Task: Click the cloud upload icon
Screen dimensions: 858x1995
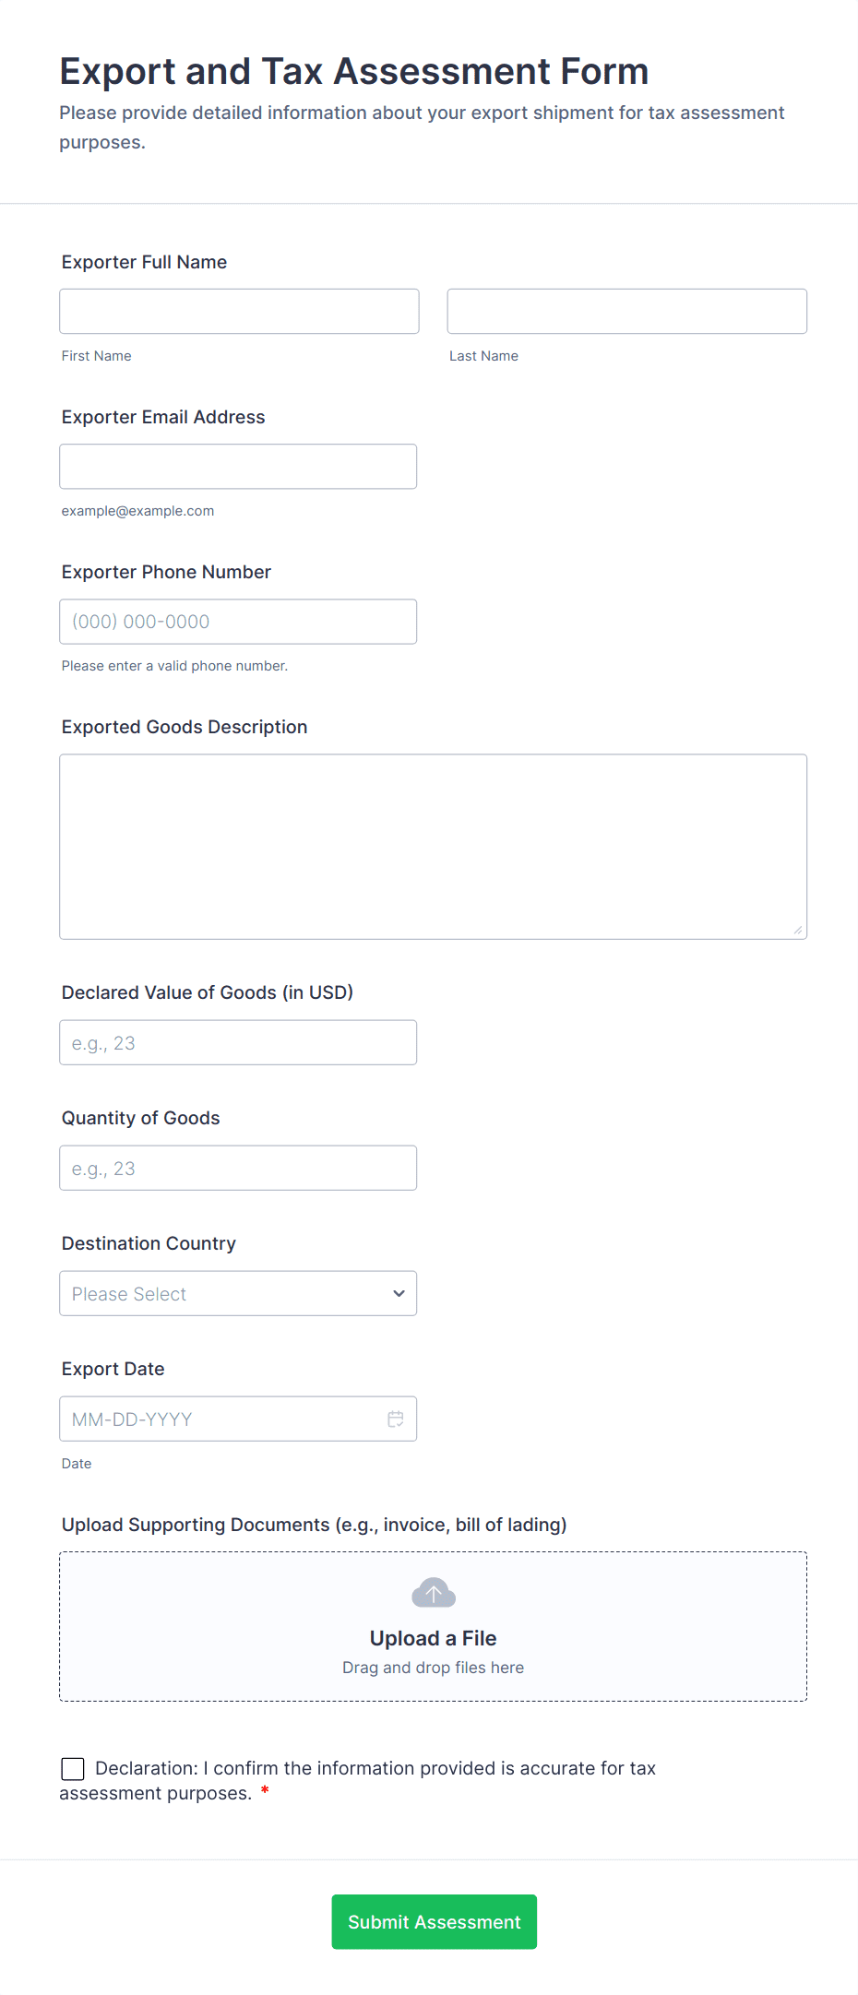Action: click(434, 1593)
